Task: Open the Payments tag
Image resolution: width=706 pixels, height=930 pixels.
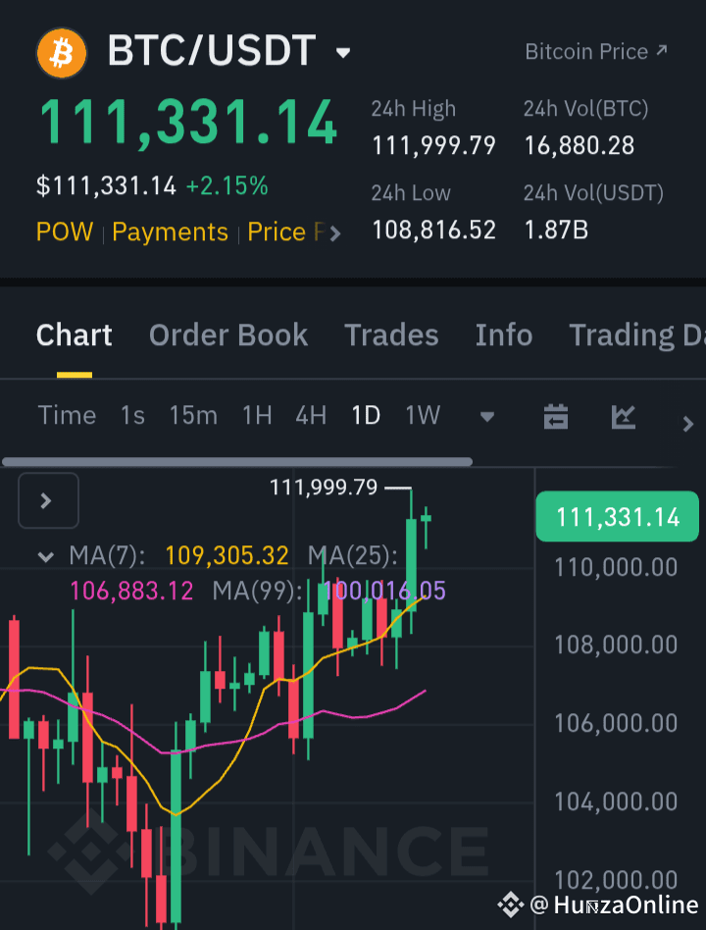Action: coord(171,232)
